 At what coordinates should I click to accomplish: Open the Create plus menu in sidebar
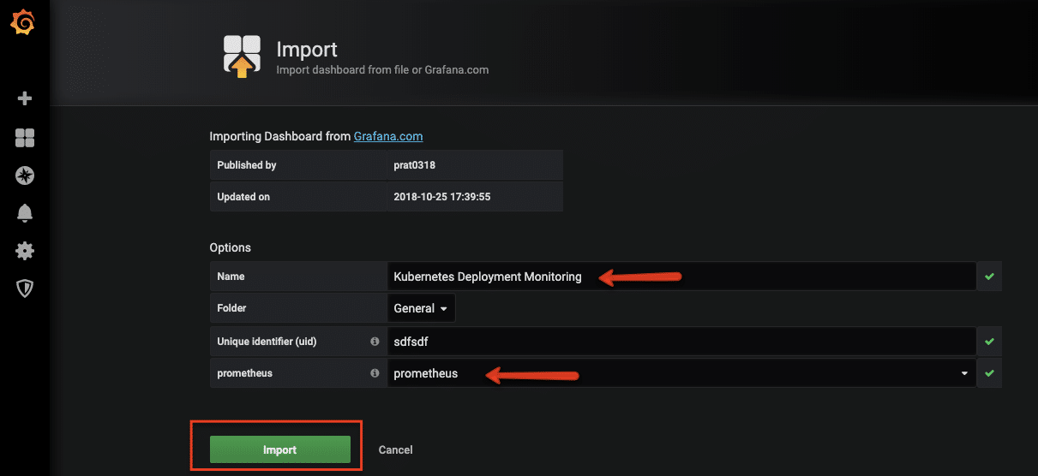click(x=25, y=98)
